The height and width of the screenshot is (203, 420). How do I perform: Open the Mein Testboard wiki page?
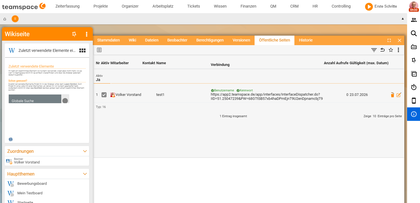click(x=30, y=193)
